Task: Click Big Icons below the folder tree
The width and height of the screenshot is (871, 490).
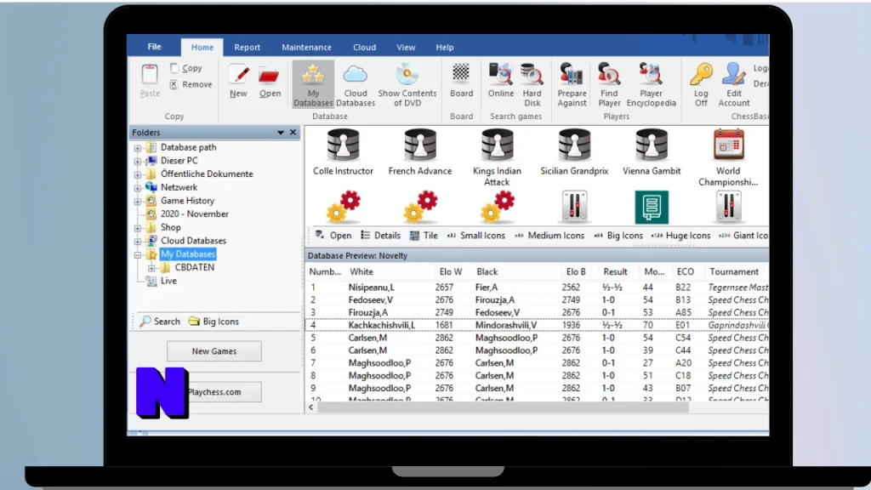Action: (213, 321)
